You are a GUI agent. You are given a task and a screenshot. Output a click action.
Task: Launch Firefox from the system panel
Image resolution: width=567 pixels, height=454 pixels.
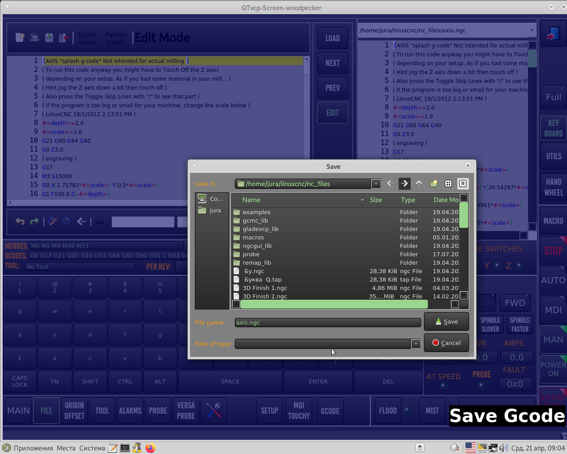[151, 448]
